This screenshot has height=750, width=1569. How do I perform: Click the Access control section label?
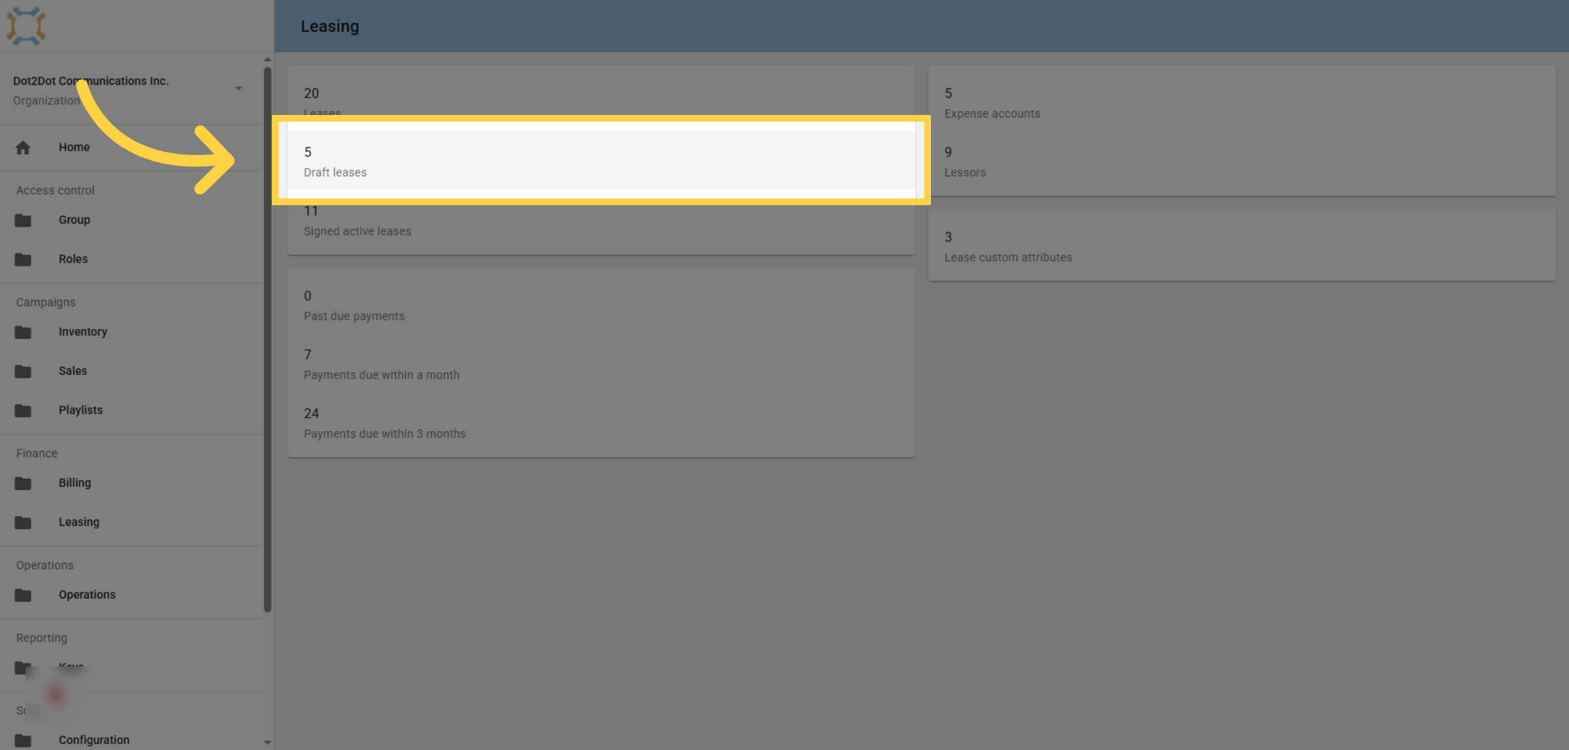(55, 190)
